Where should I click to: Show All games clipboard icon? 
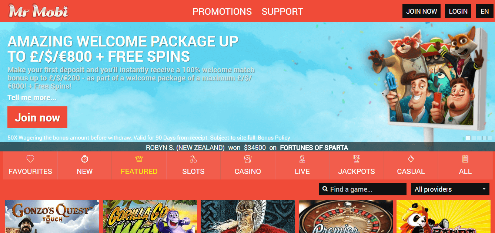click(465, 159)
